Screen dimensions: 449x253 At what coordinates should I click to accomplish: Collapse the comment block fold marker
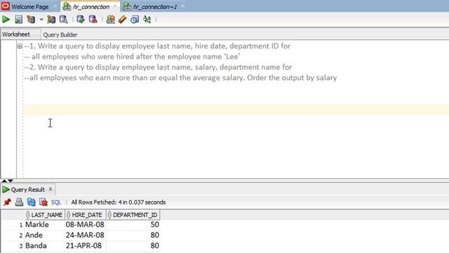(x=20, y=46)
